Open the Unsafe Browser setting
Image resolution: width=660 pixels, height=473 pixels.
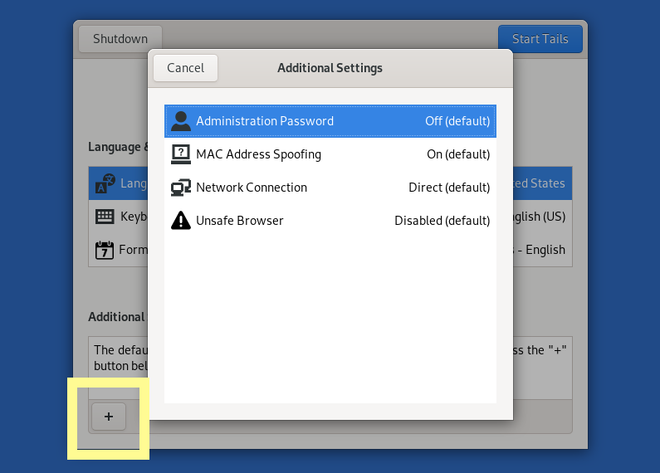(x=240, y=221)
